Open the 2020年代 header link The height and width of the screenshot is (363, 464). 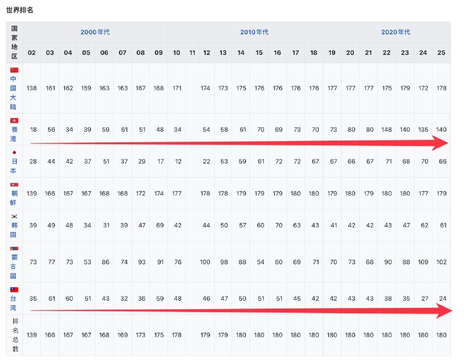tap(396, 32)
